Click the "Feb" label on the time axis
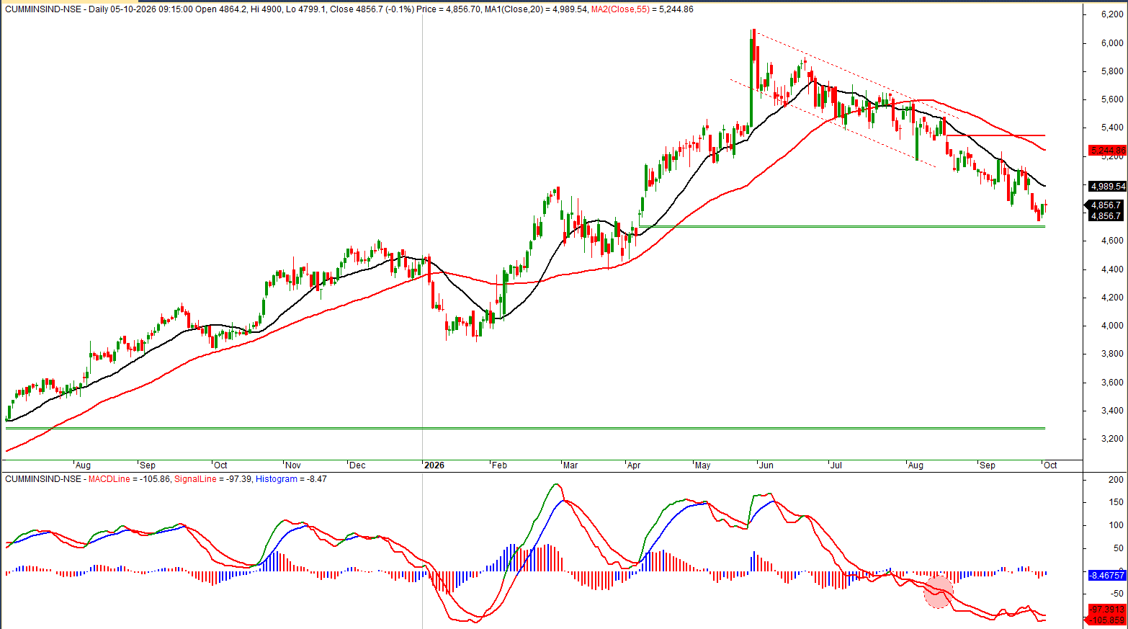Viewport: 1128px width, 629px height. click(x=499, y=465)
